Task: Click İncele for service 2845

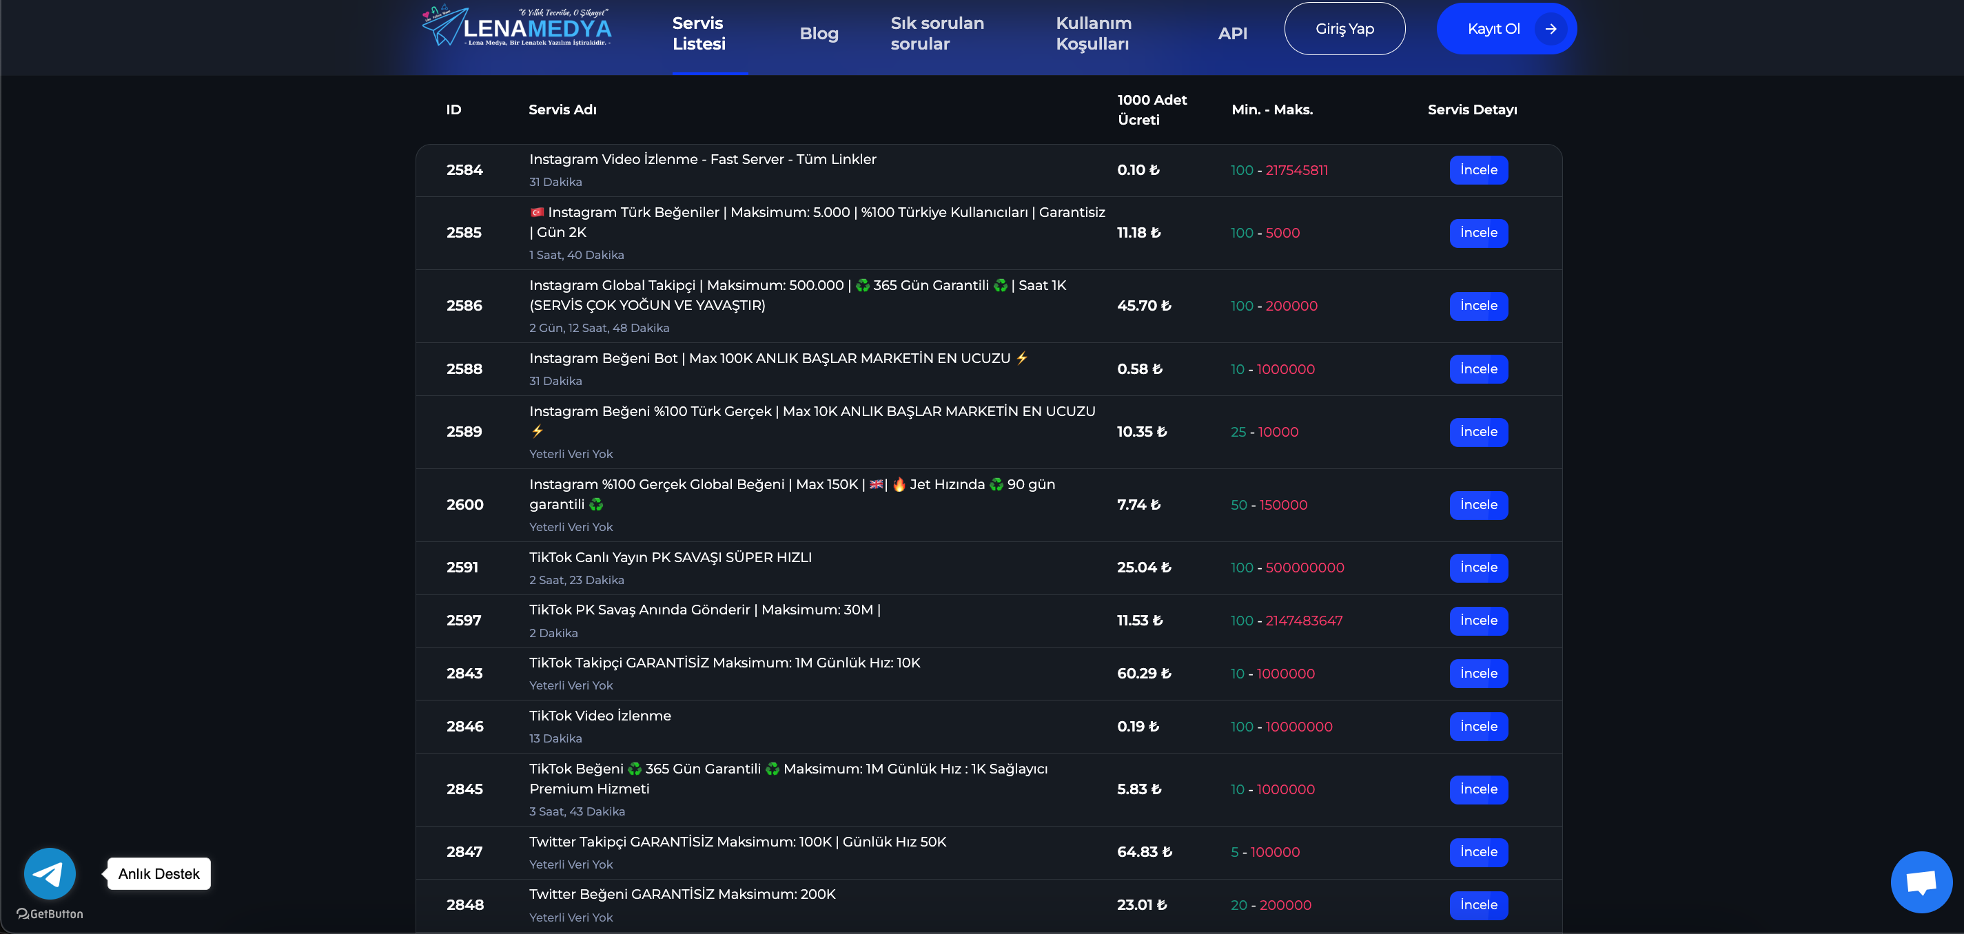Action: [1478, 789]
